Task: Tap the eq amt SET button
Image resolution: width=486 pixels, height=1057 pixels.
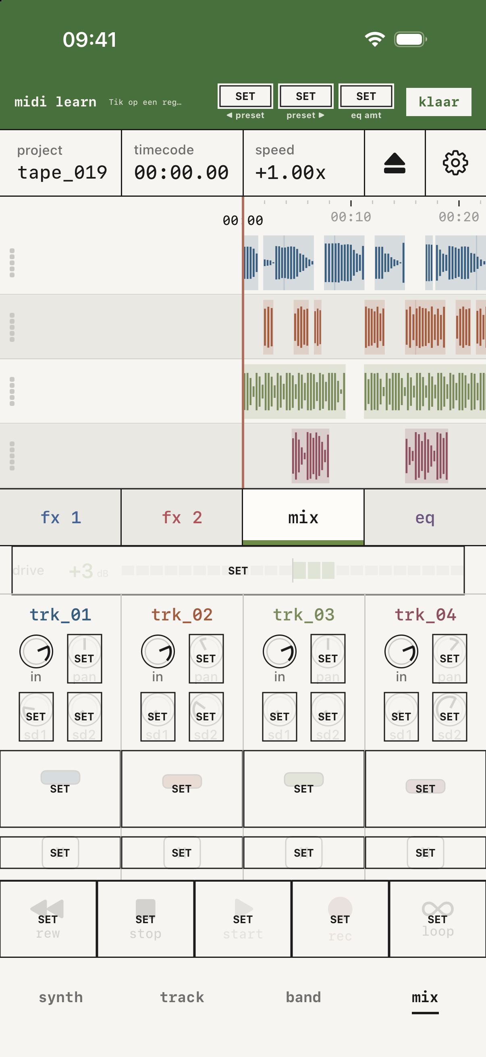Action: click(x=366, y=96)
